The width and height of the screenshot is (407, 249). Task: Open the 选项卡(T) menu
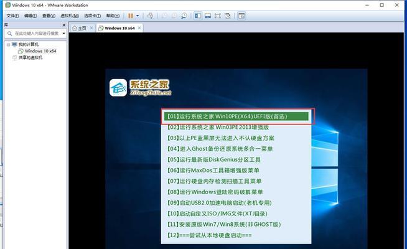(92, 16)
